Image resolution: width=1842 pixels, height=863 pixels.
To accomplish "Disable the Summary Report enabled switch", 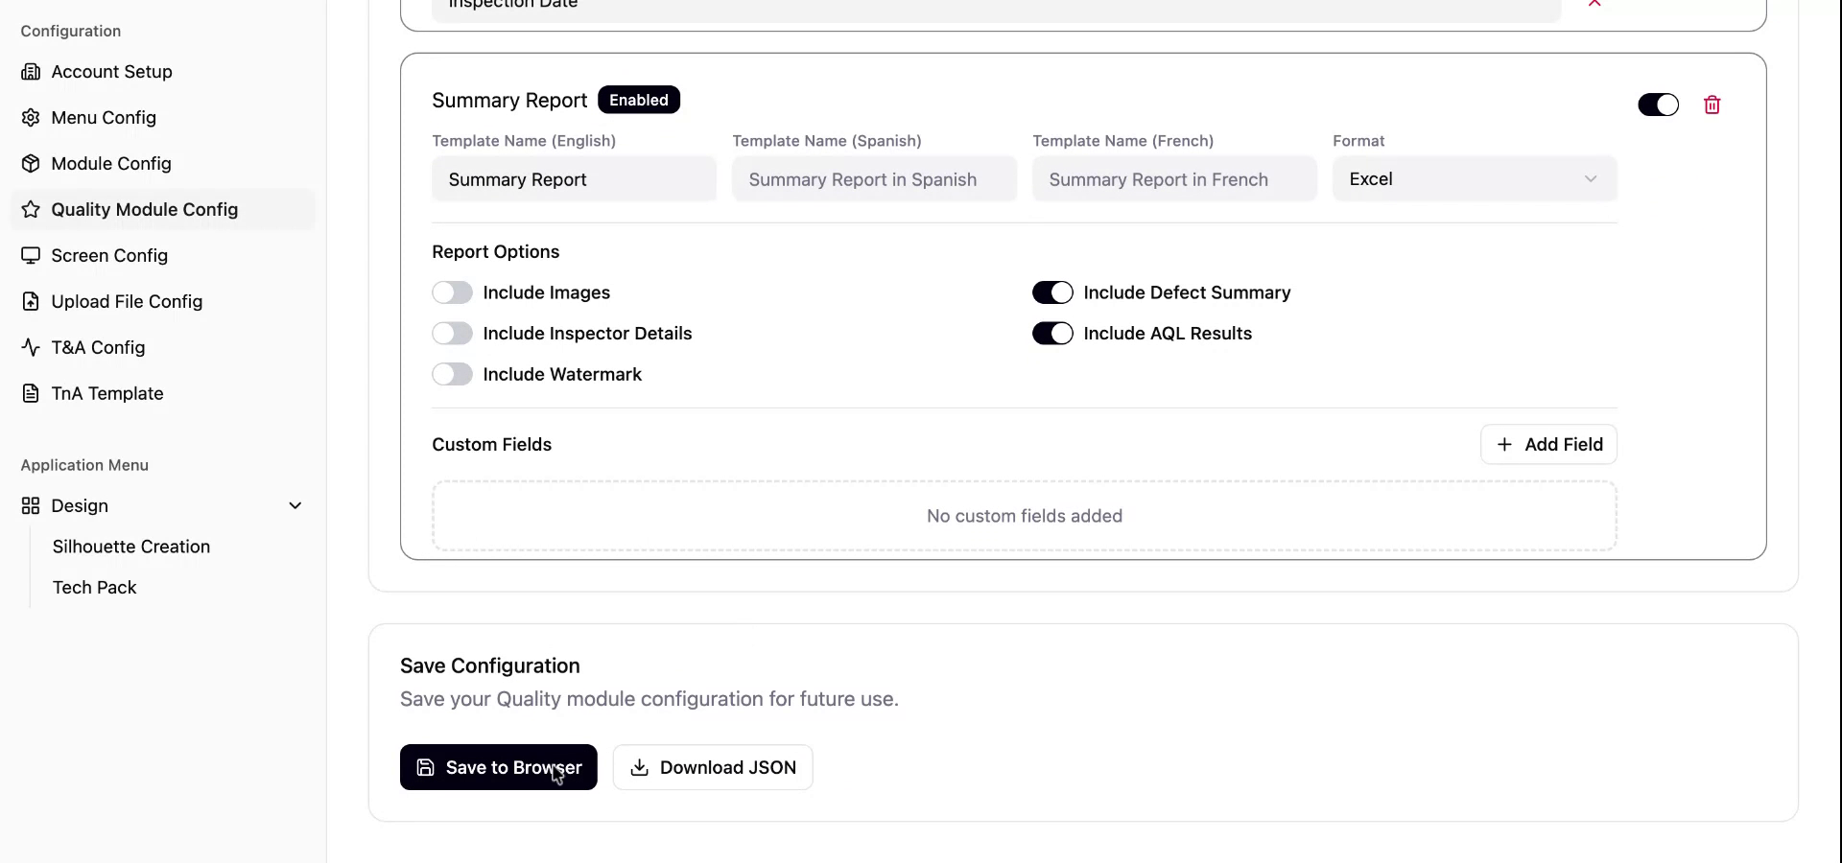I will pos(1658,105).
